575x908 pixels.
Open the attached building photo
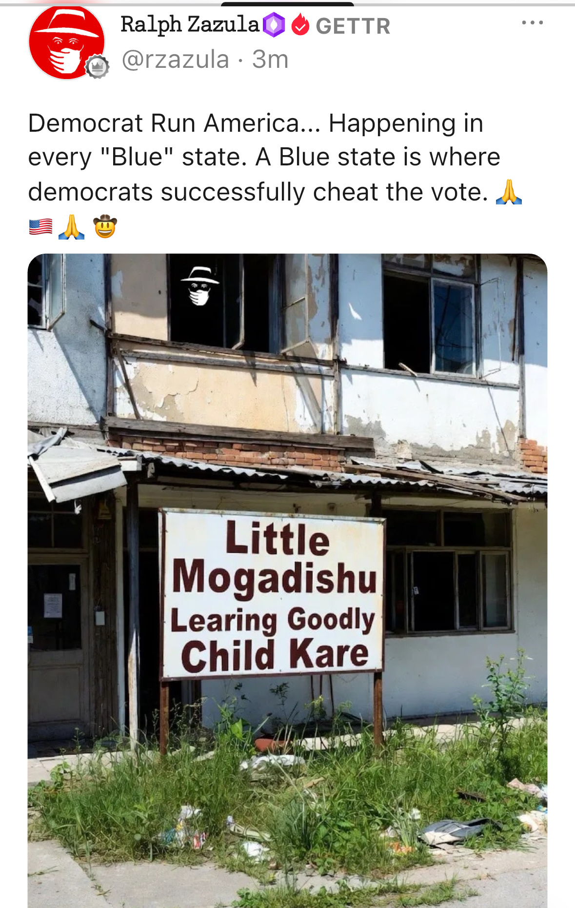coord(287,581)
